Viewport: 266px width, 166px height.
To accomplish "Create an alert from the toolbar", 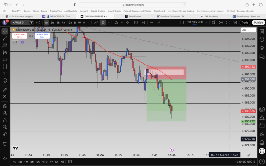I will (136, 23).
